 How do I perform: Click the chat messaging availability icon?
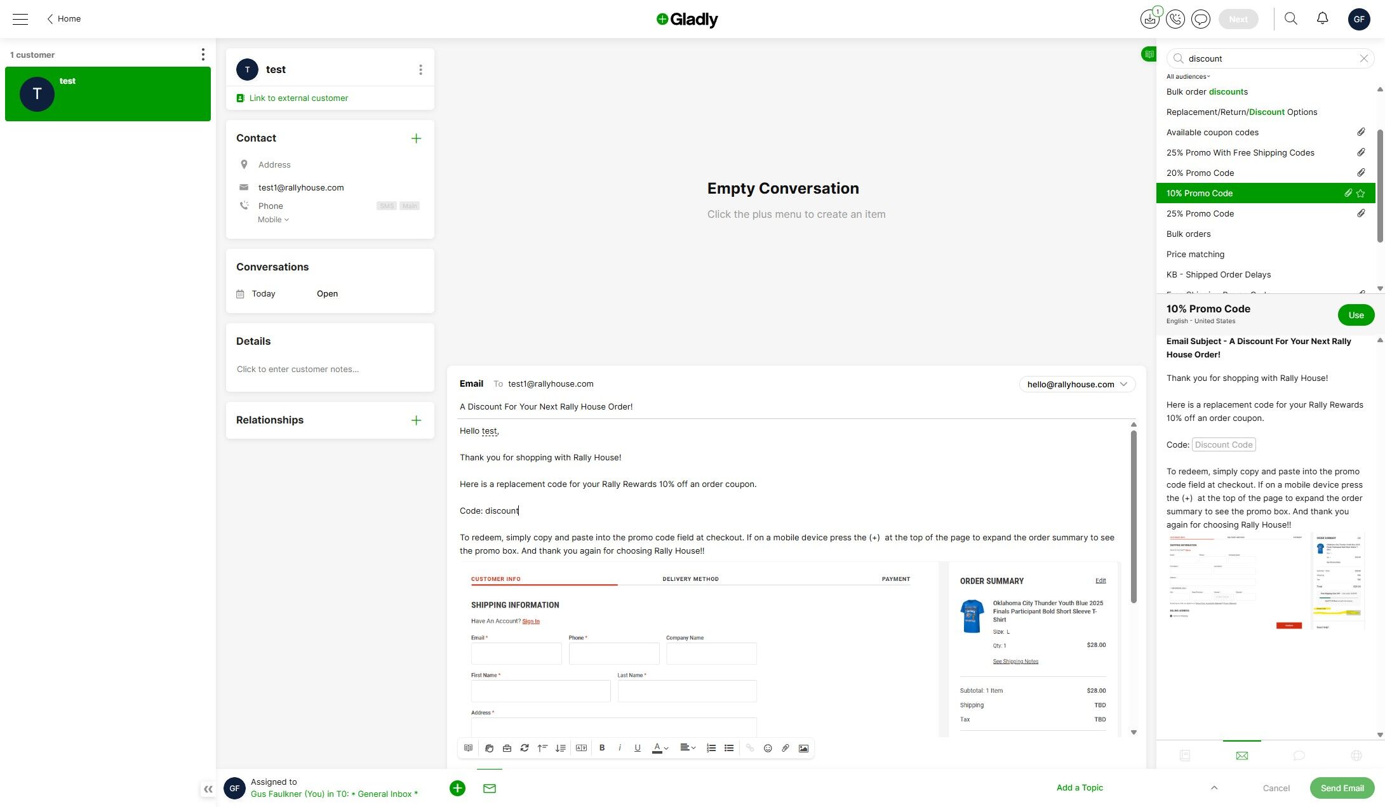(1201, 19)
